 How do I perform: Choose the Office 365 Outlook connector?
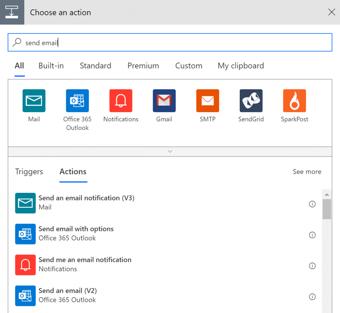(x=77, y=101)
